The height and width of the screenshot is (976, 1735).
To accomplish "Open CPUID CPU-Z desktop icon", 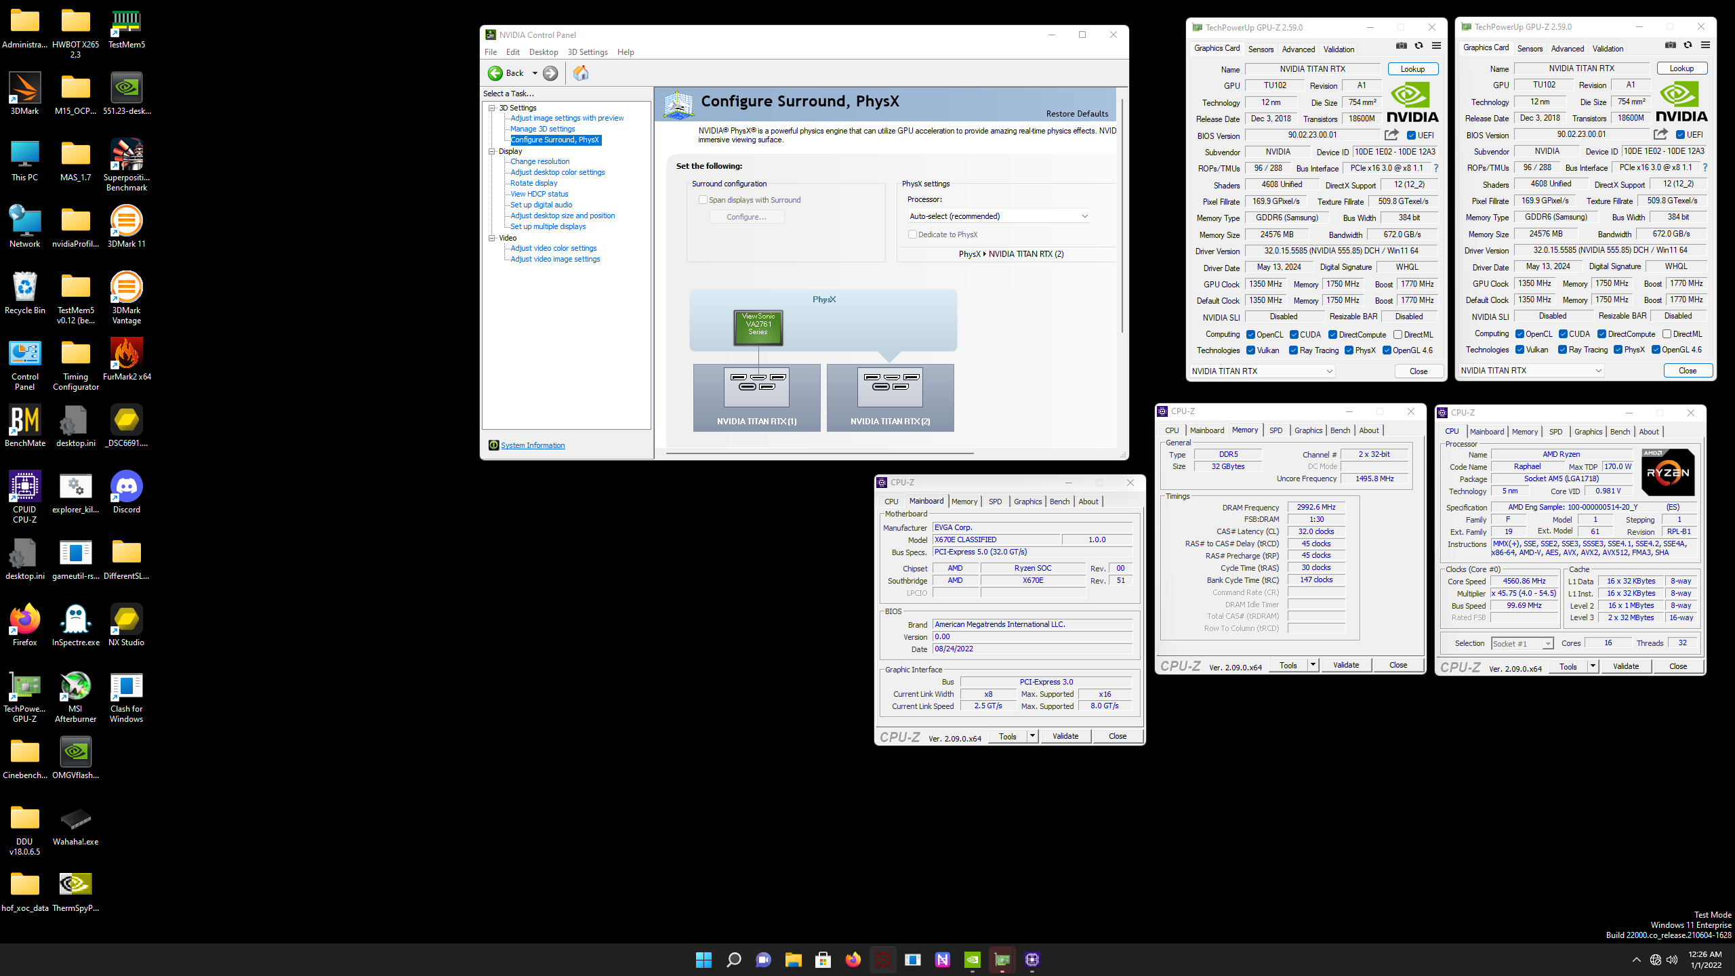I will 25,497.
